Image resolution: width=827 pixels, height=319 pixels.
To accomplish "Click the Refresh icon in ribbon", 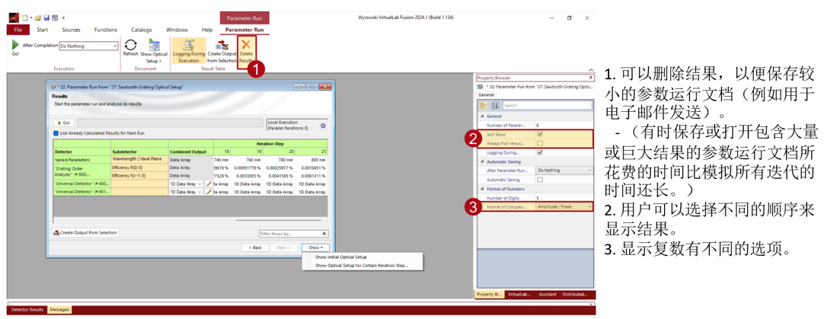I will (130, 47).
